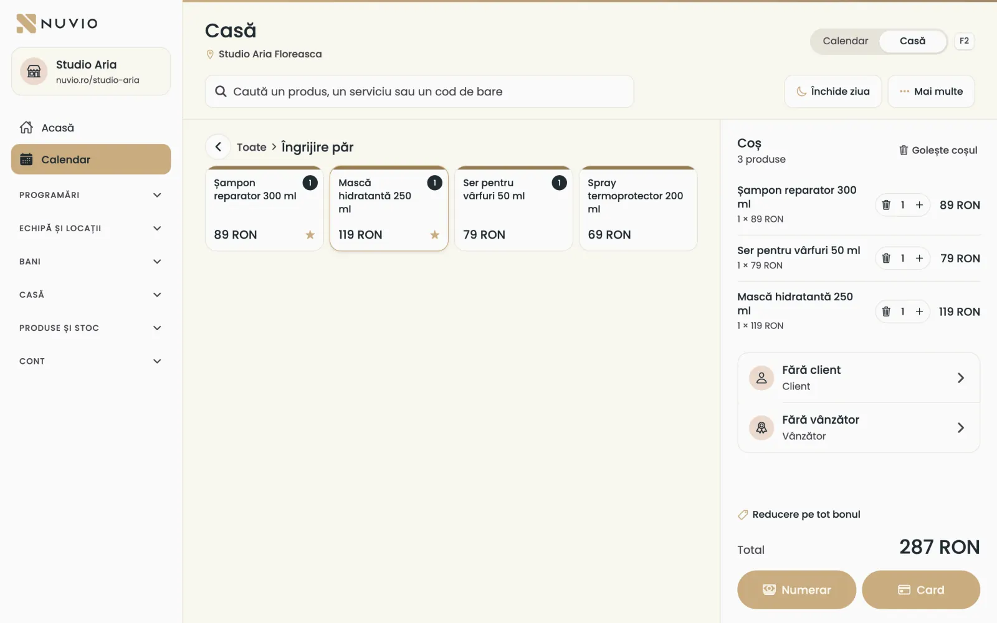Click Închide ziua button
Screen dimensions: 997x623
[x=832, y=92]
